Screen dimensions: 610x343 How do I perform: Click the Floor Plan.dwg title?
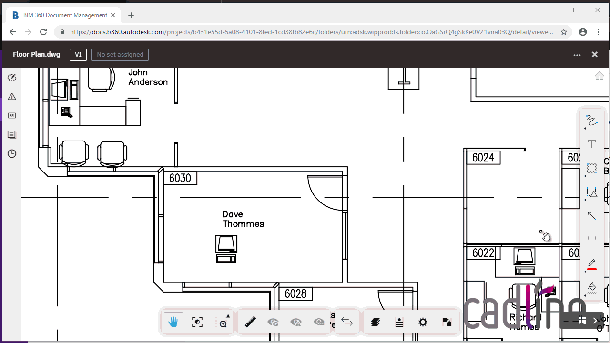tap(37, 54)
